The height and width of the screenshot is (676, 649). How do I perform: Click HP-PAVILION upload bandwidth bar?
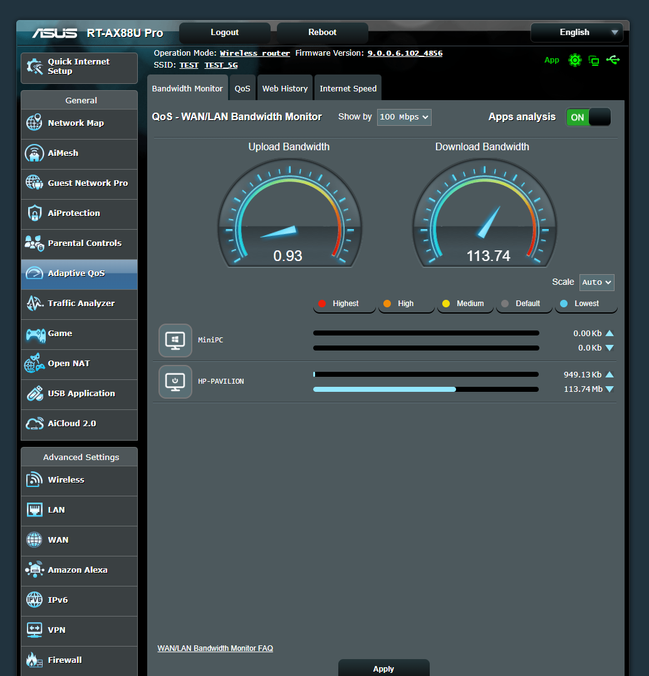pyautogui.click(x=426, y=375)
